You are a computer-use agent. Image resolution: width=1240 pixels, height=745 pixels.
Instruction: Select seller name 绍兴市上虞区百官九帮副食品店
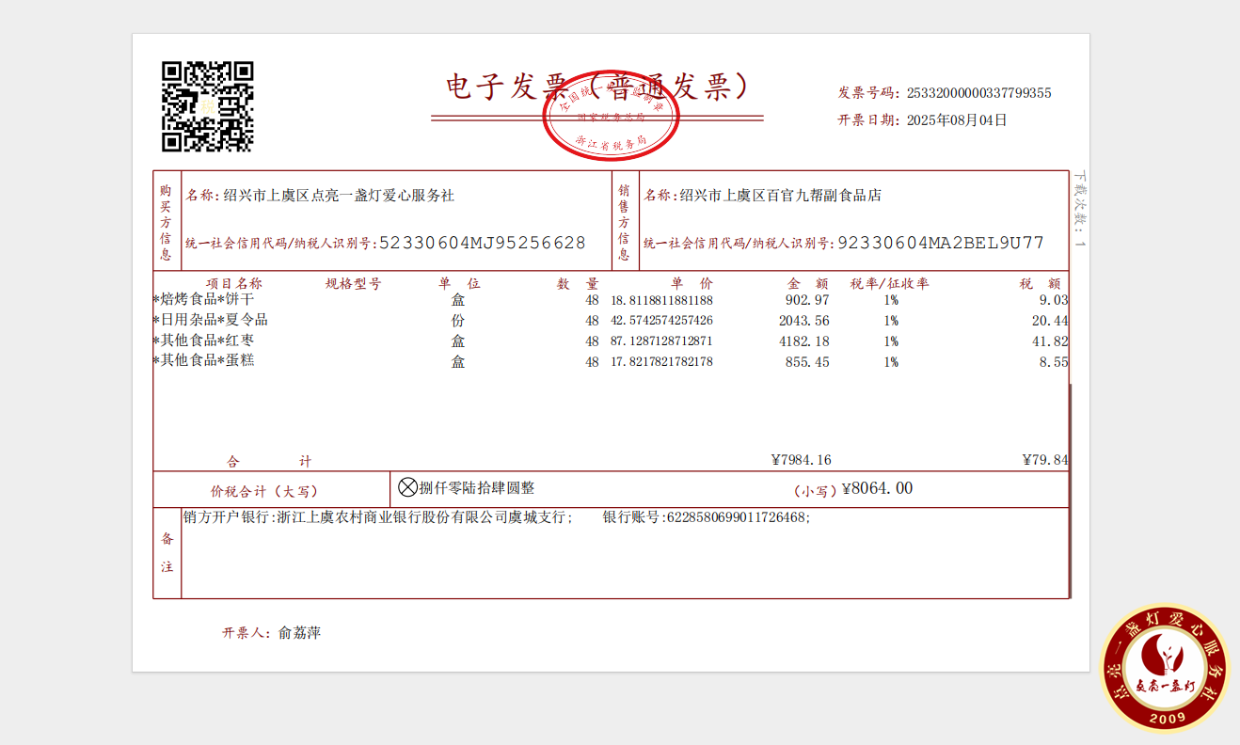(x=781, y=196)
